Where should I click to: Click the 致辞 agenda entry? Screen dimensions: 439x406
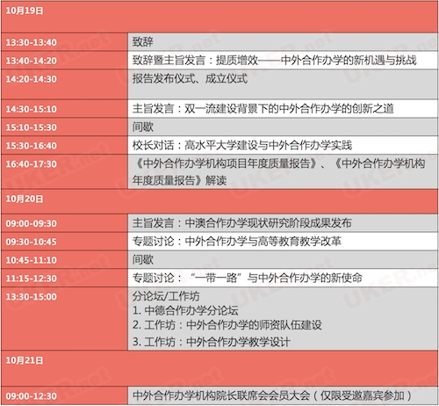click(142, 42)
